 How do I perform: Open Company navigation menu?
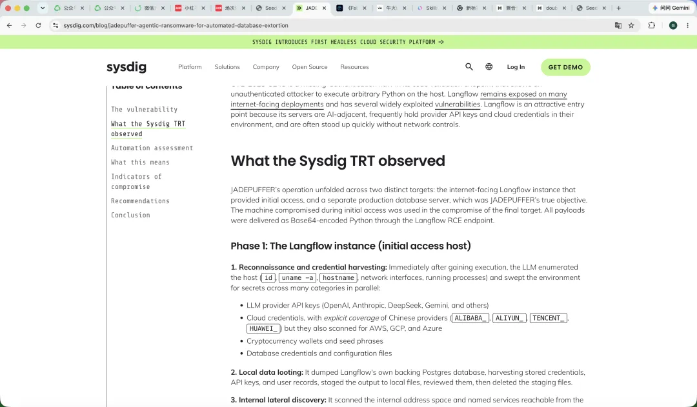266,67
